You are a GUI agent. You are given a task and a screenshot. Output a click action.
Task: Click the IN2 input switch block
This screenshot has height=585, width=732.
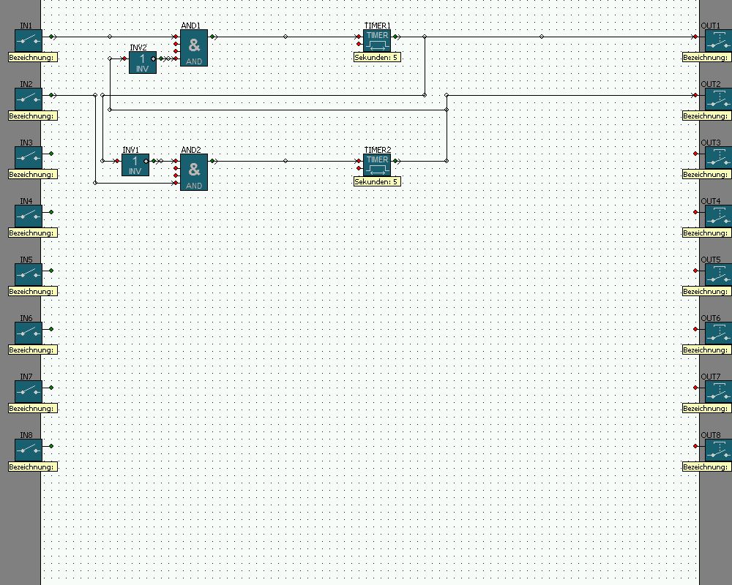click(x=29, y=99)
